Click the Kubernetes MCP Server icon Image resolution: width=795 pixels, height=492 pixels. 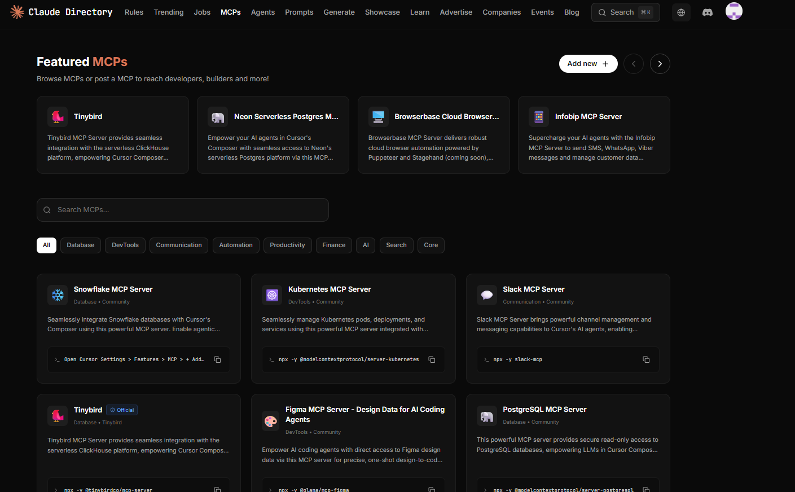tap(272, 295)
